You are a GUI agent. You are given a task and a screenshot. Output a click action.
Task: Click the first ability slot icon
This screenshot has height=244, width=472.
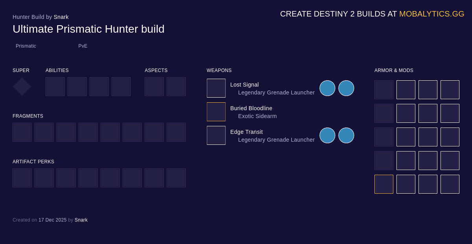coord(55,87)
